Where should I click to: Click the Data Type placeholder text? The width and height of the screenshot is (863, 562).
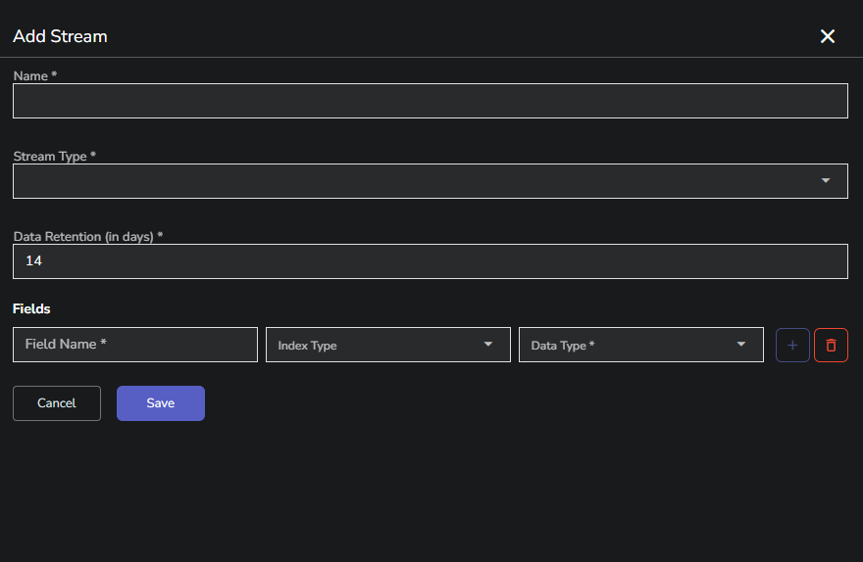pos(562,346)
